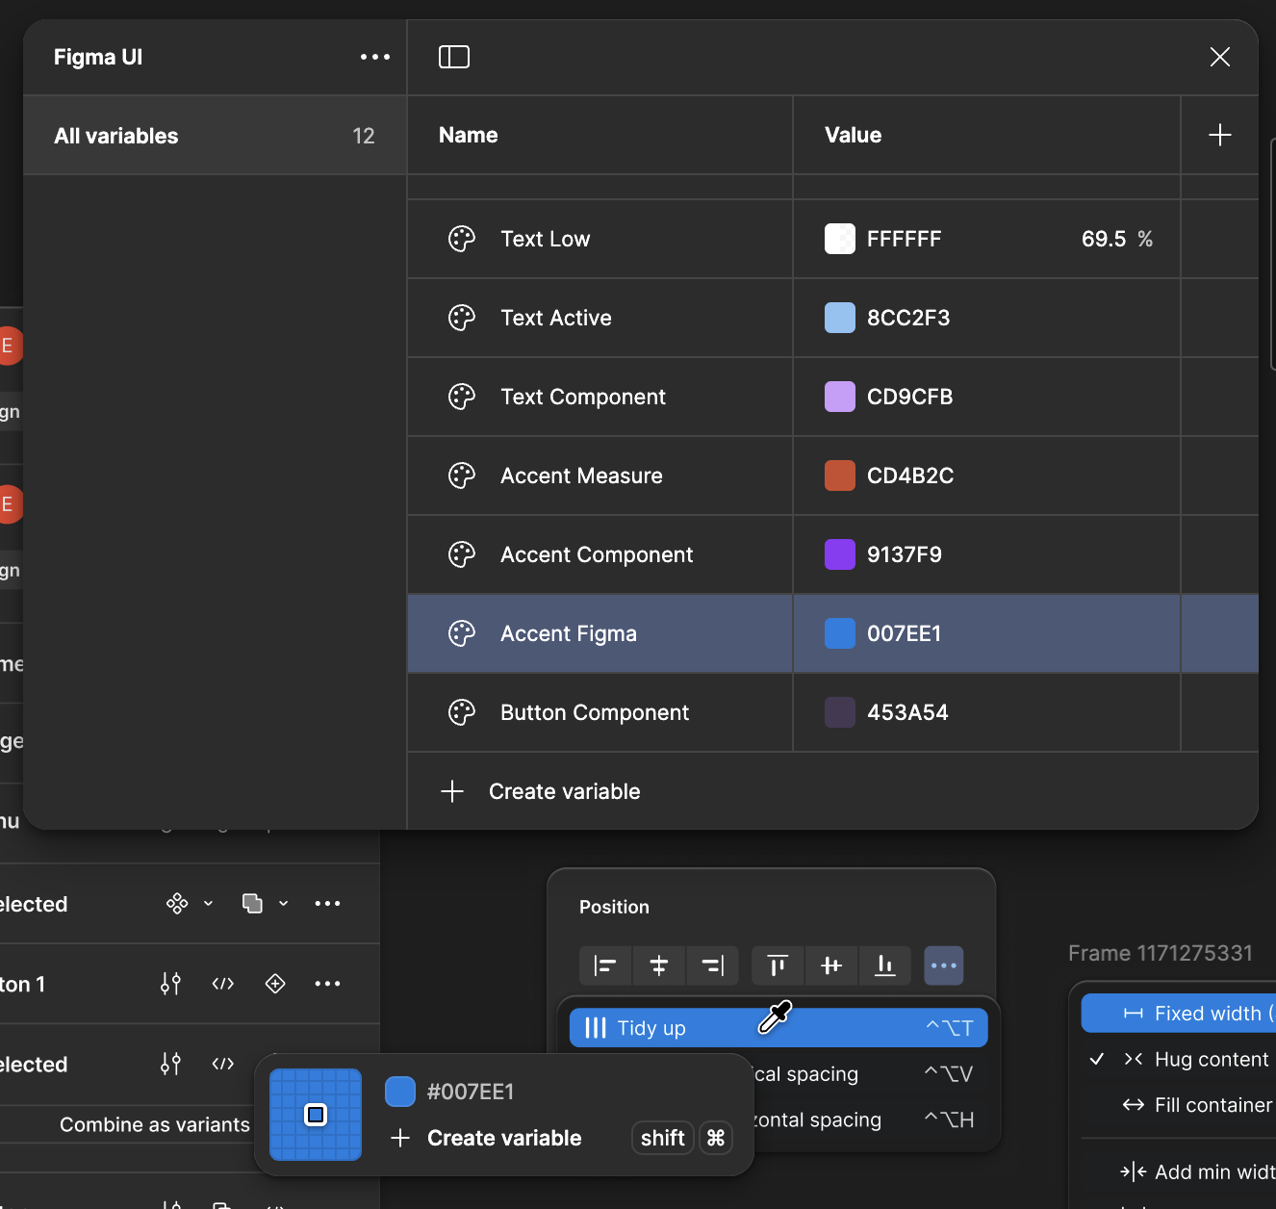Toggle the sidebar panel icon
1276x1209 pixels.
coord(454,57)
